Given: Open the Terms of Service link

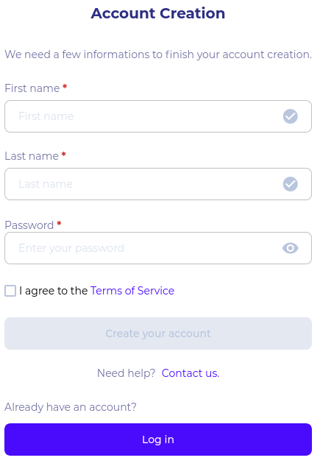Looking at the screenshot, I should [x=132, y=291].
